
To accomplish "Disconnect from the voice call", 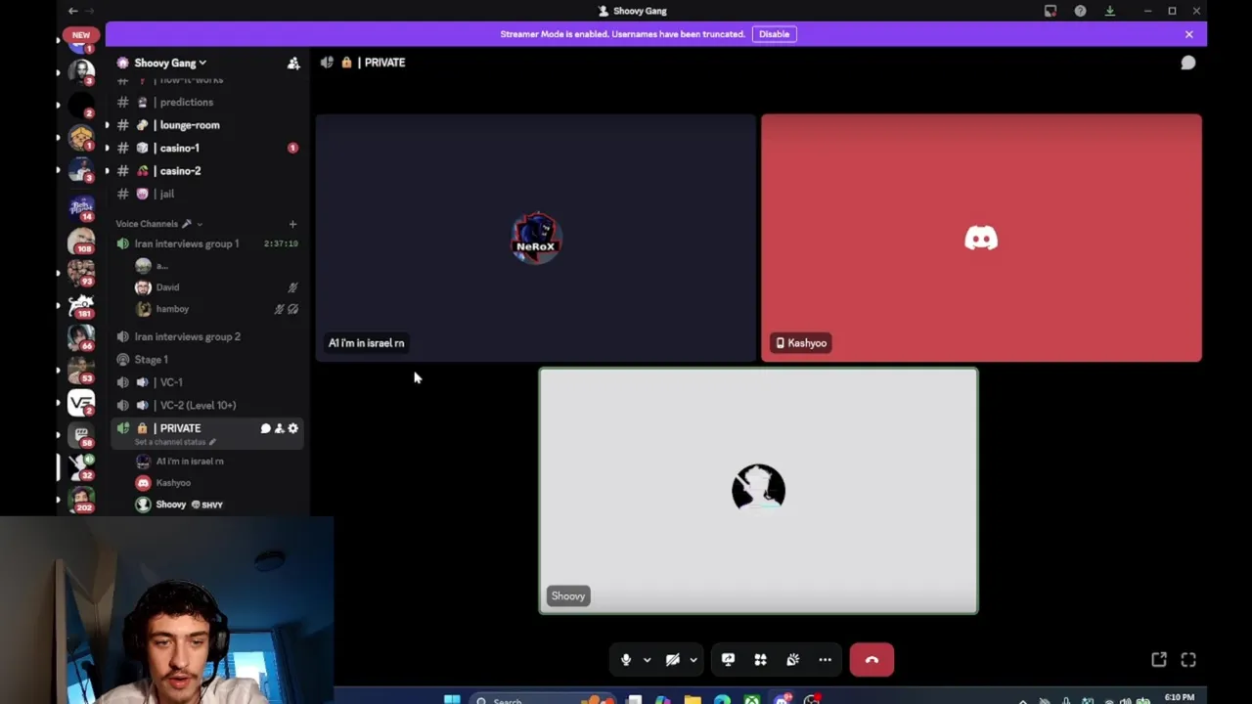I will point(872,660).
